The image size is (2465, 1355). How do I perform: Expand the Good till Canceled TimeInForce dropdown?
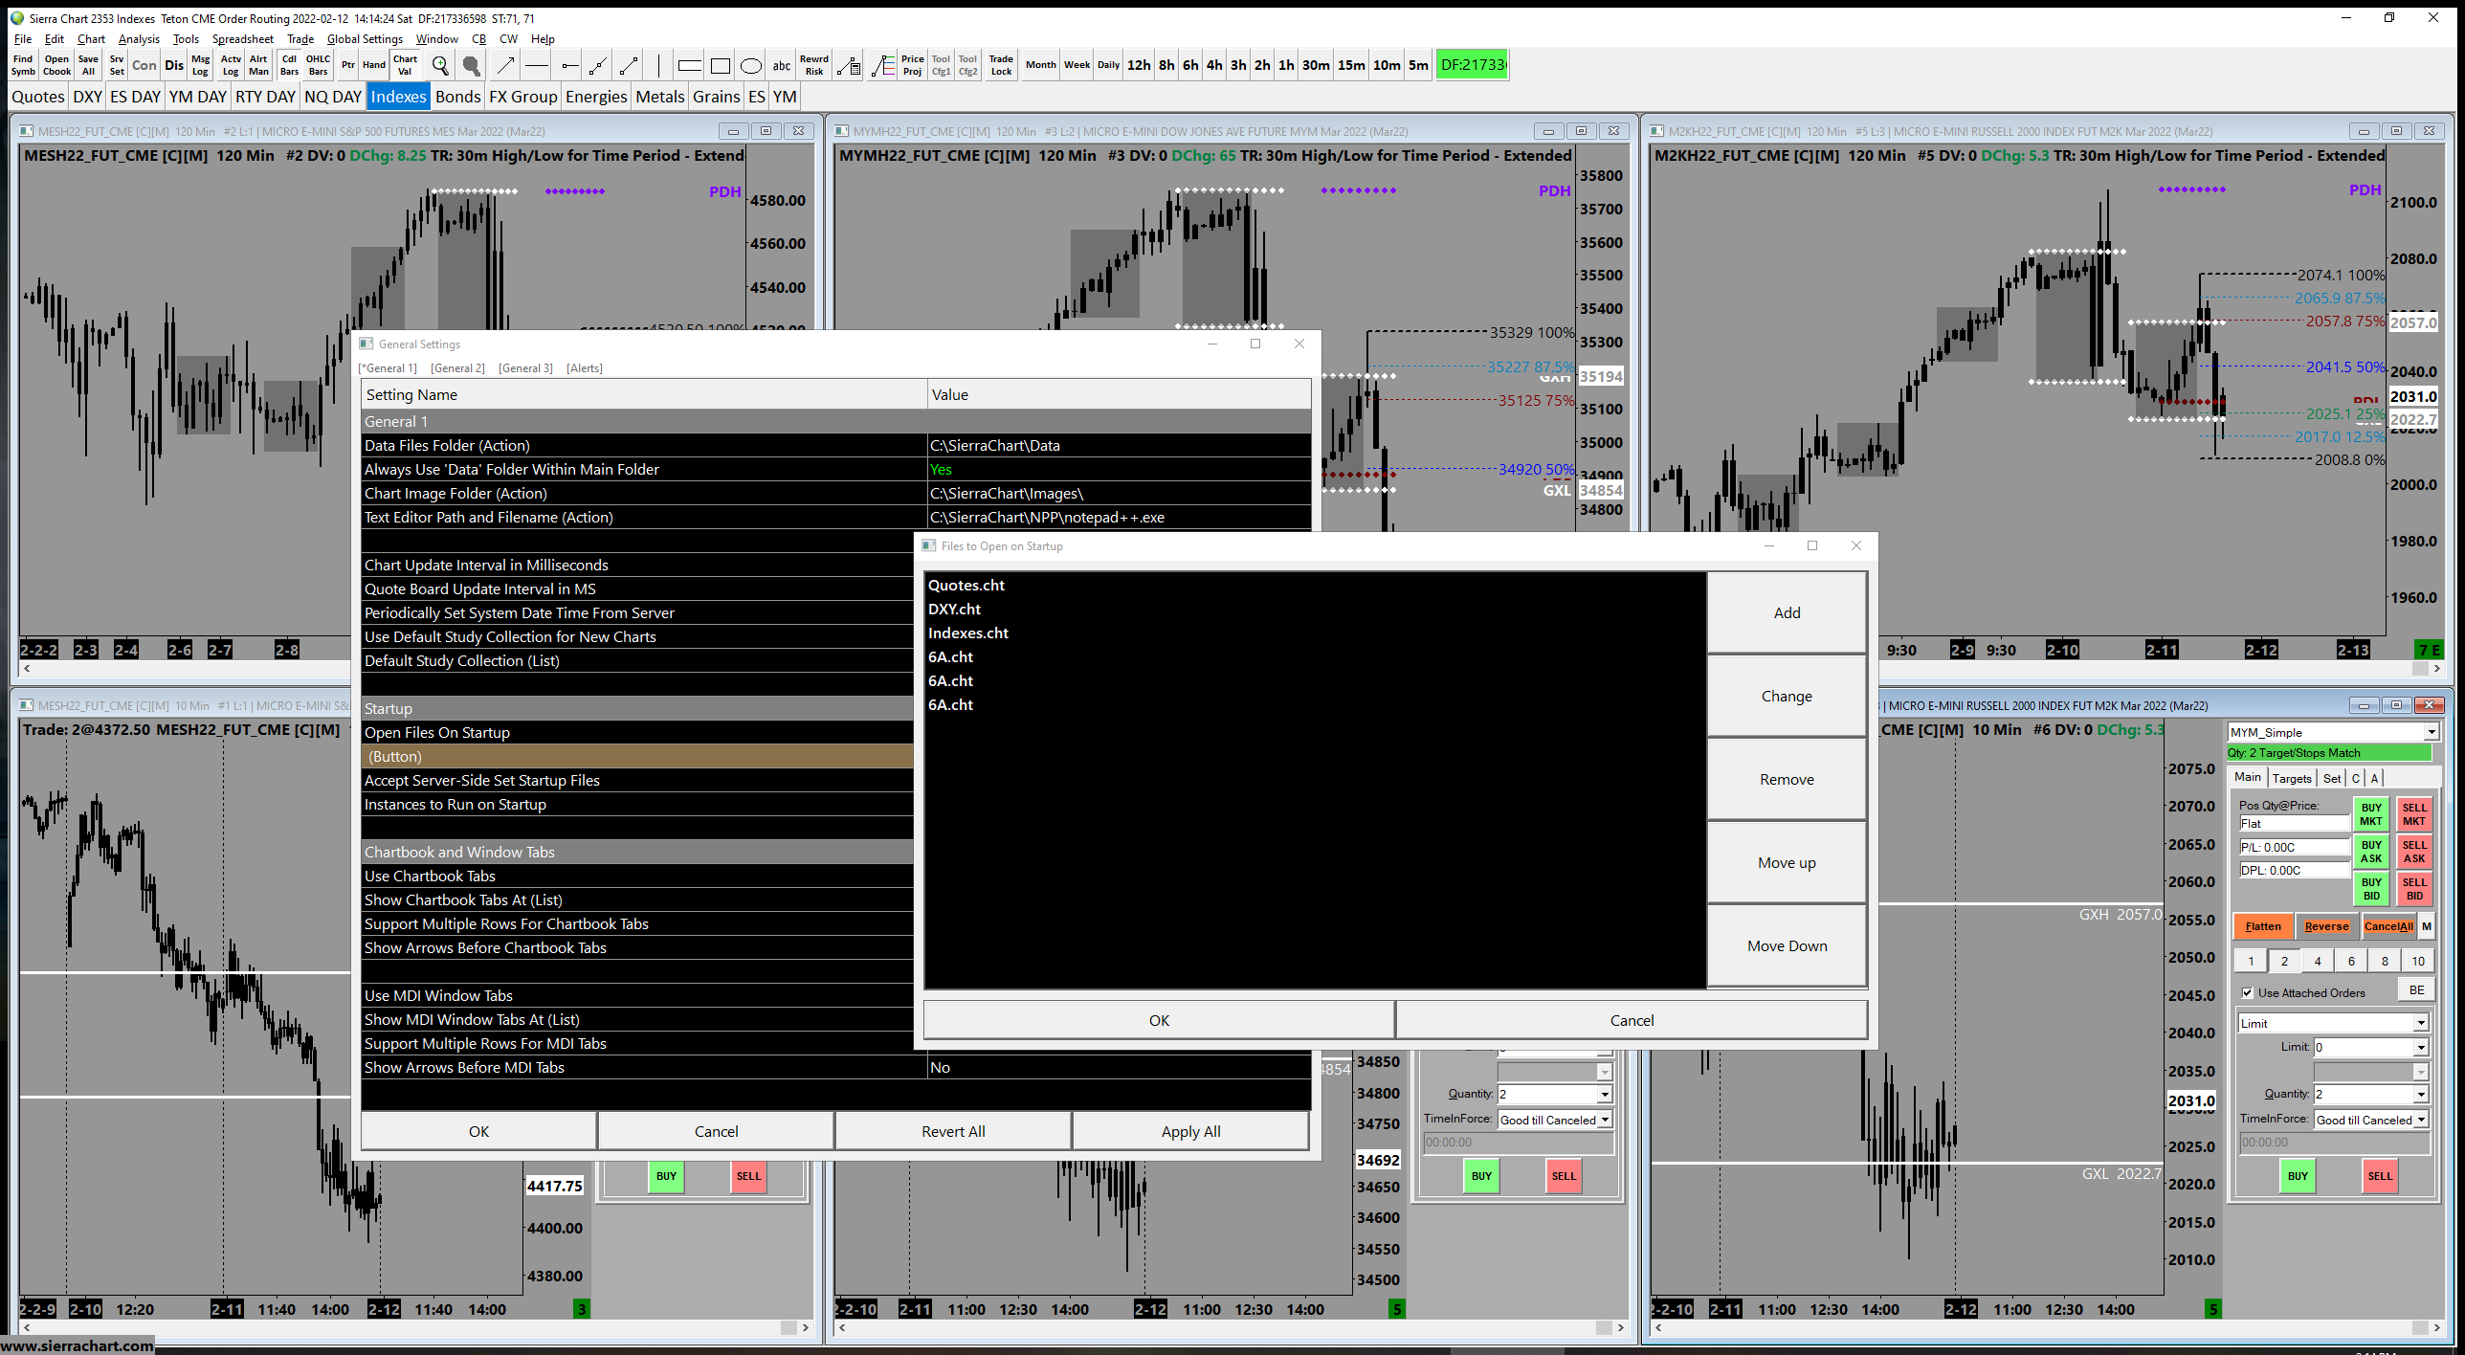(2420, 1120)
